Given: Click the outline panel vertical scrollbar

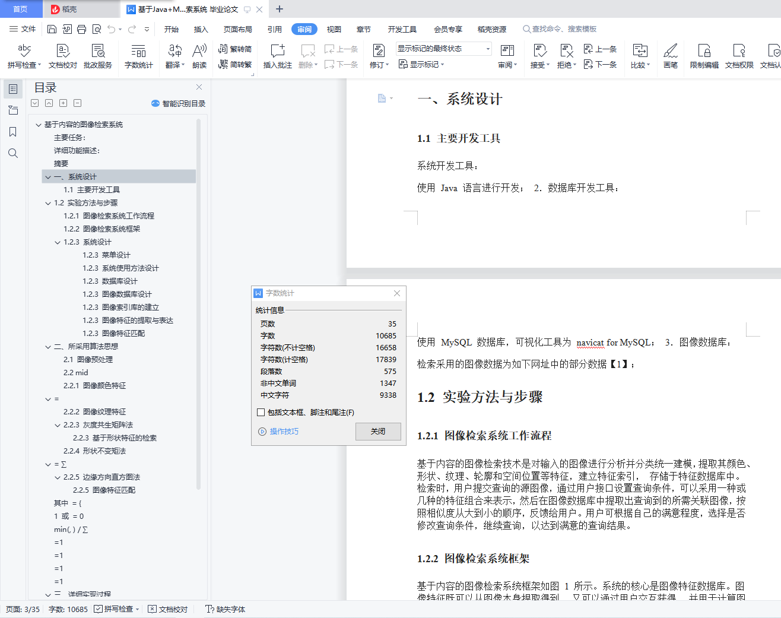Looking at the screenshot, I should tap(198, 304).
